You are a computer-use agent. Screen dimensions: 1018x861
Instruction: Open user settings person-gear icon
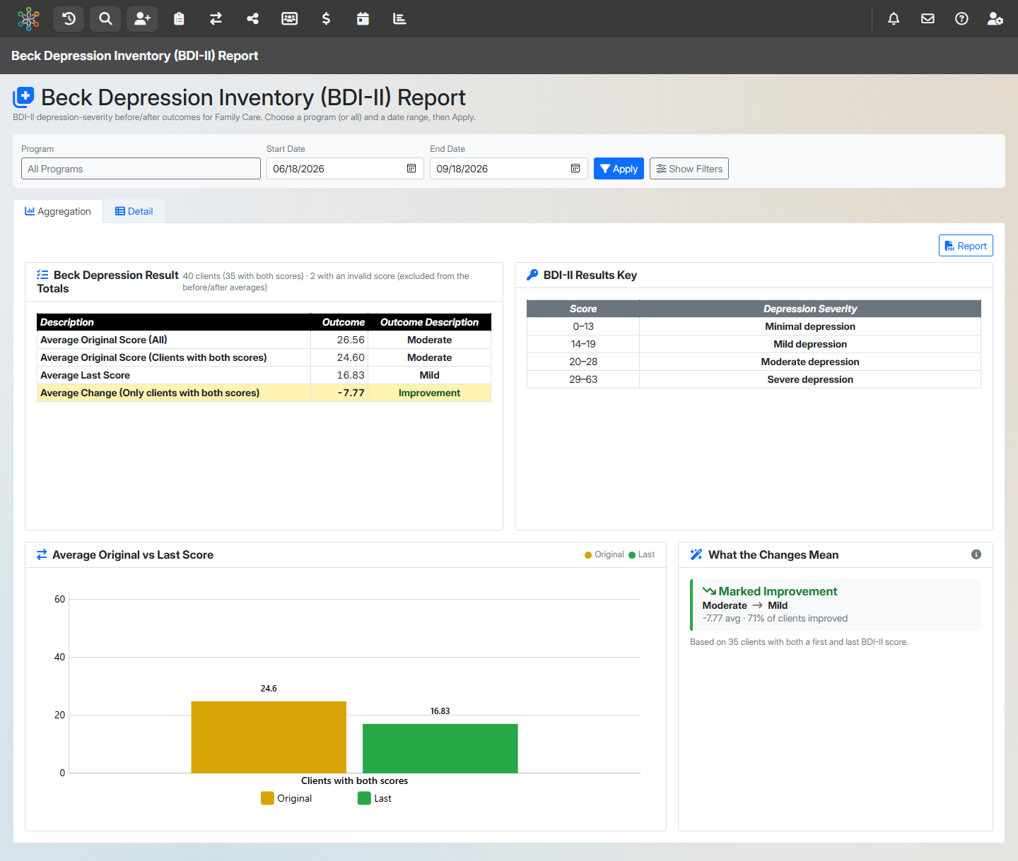[x=995, y=19]
